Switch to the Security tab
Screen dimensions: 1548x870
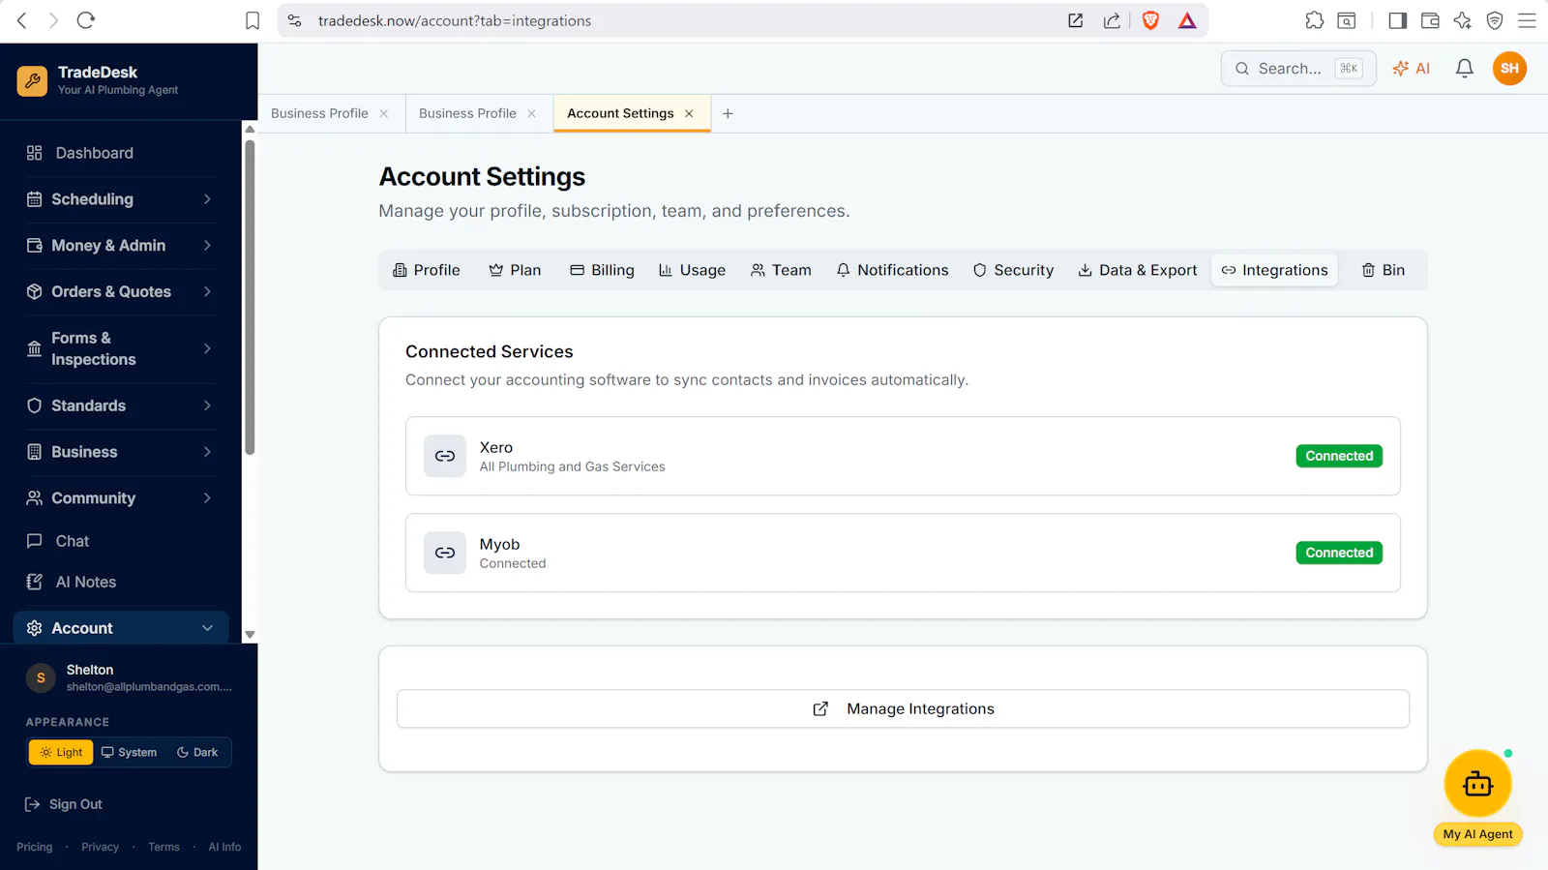(1013, 270)
